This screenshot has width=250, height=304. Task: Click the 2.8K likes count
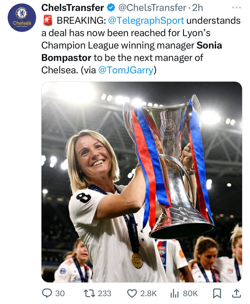[148, 293]
